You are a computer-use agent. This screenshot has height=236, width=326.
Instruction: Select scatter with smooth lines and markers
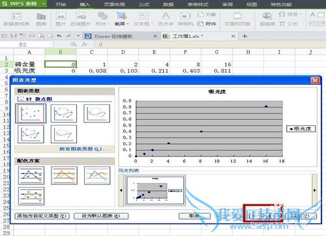[64, 113]
